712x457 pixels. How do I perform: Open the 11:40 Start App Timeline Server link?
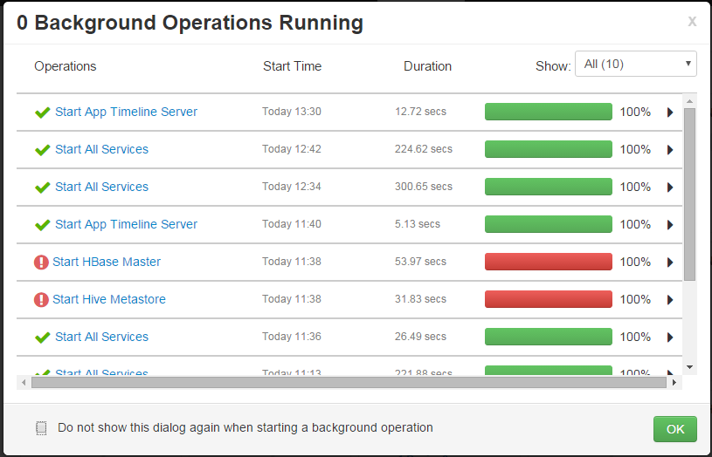126,224
